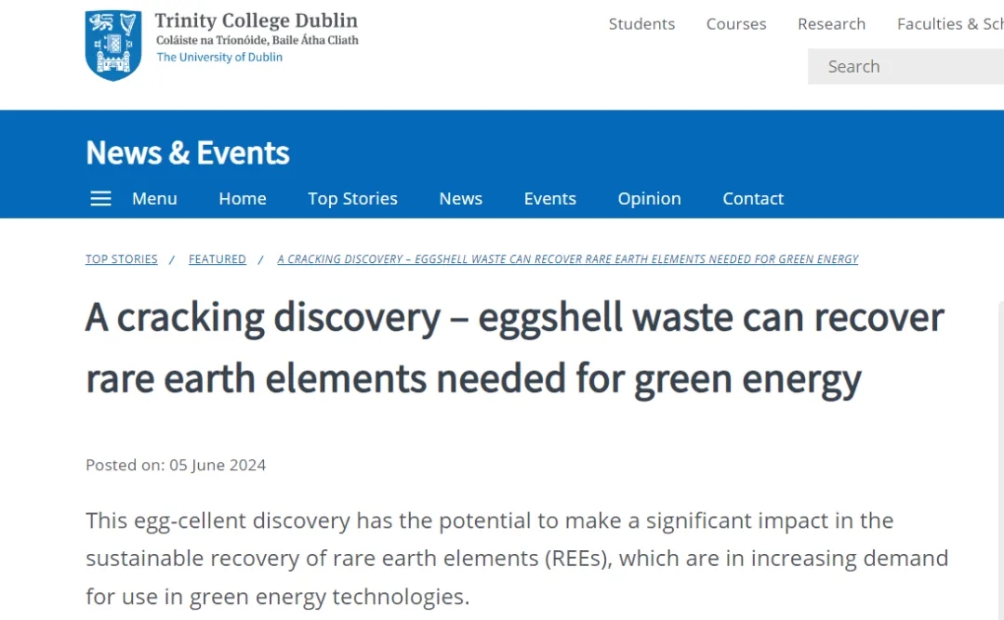
Task: Open the News navigation item
Action: tap(461, 199)
